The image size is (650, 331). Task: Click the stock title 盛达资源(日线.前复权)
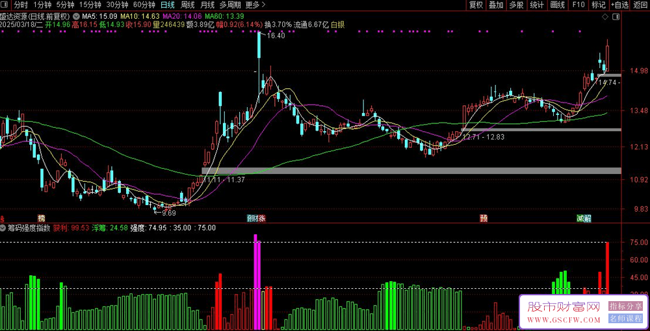(x=36, y=16)
